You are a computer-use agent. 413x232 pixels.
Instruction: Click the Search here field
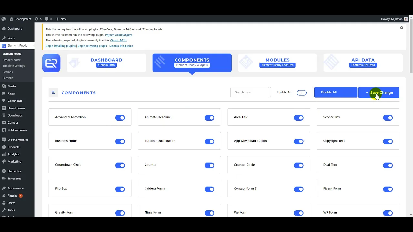coord(250,92)
